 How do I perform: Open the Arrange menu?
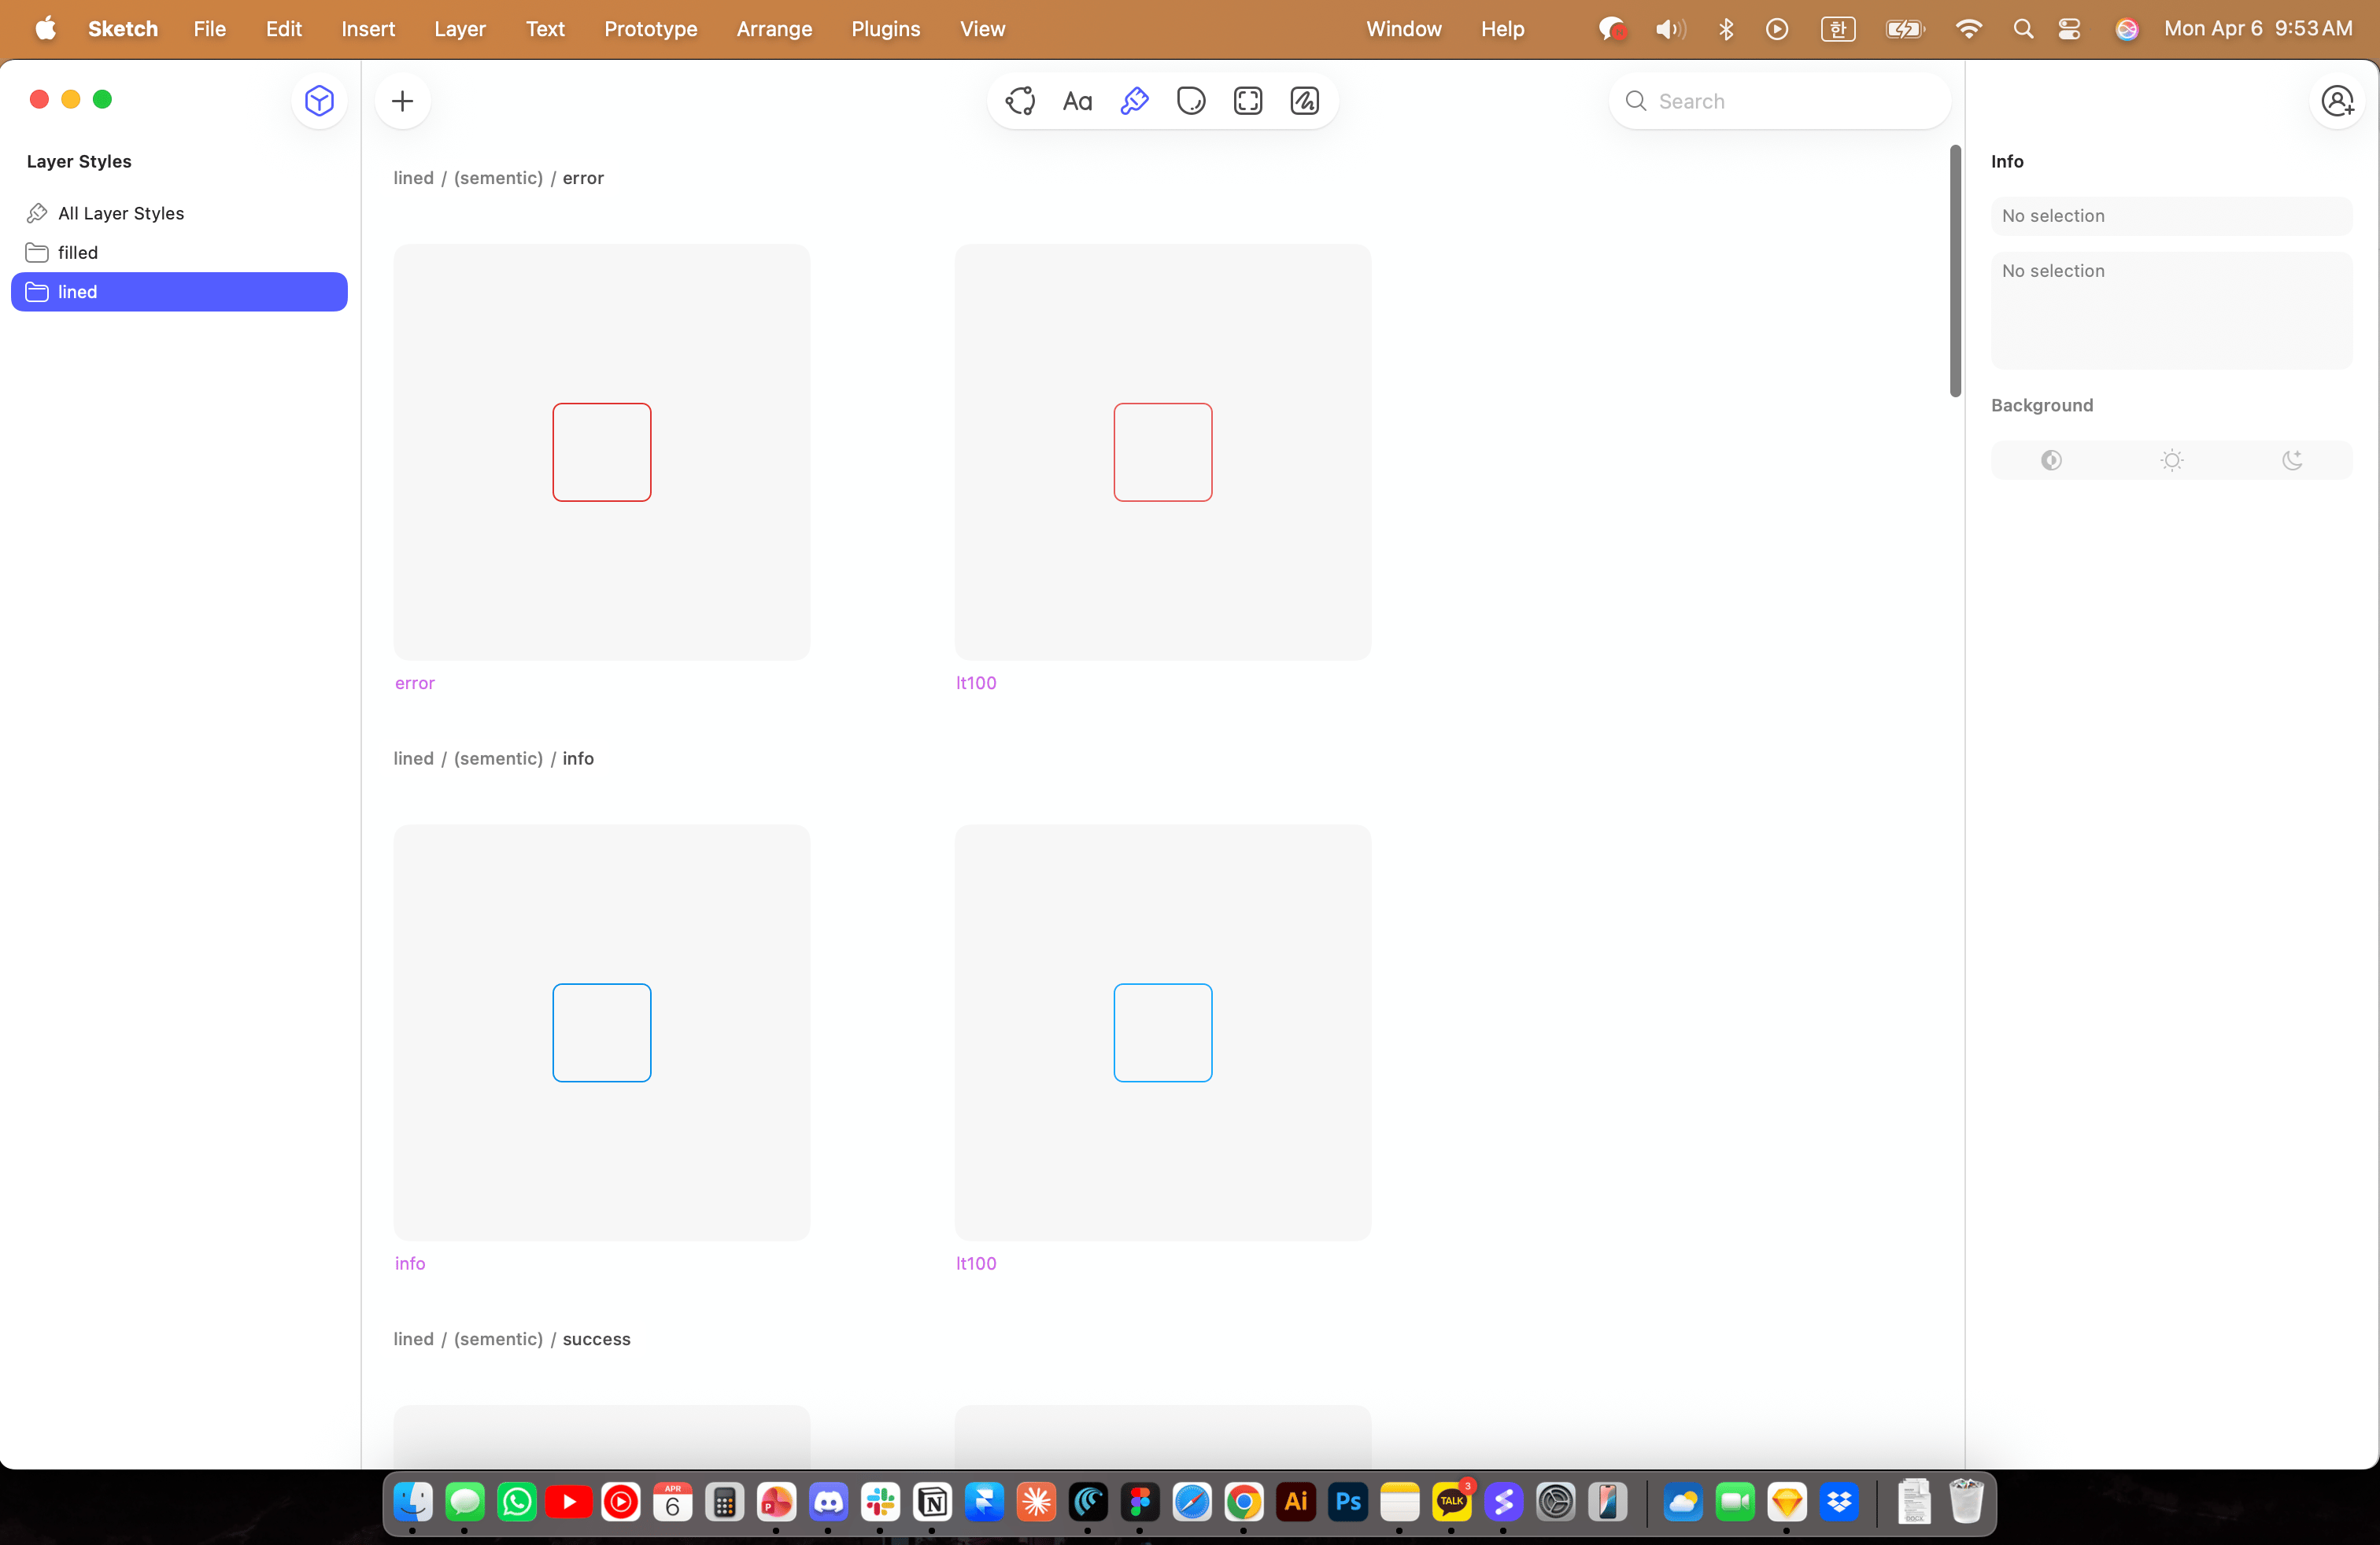(774, 29)
